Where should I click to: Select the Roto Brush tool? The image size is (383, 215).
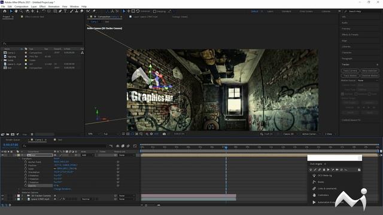[x=88, y=11]
